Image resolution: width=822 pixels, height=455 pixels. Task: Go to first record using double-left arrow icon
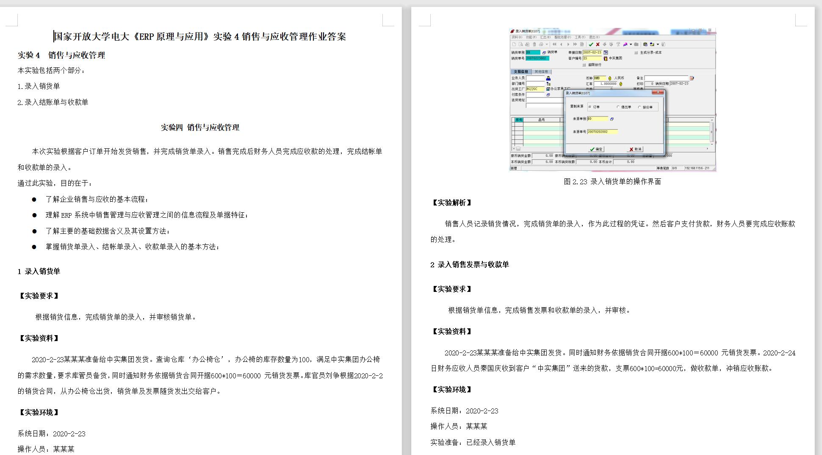coord(554,44)
